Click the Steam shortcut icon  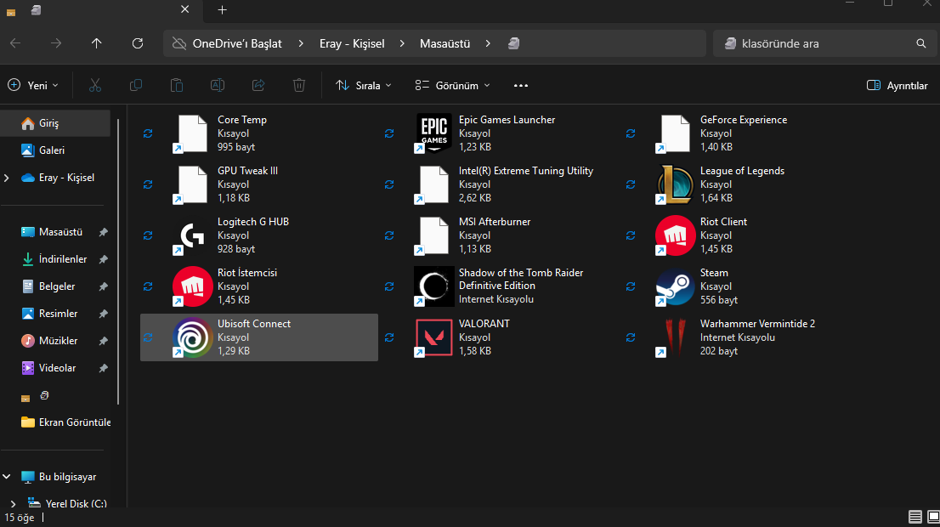(x=675, y=286)
